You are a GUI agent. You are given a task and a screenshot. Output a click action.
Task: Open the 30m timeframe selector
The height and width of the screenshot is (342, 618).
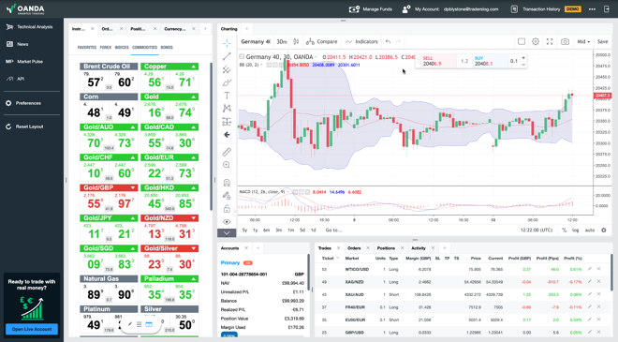point(282,41)
